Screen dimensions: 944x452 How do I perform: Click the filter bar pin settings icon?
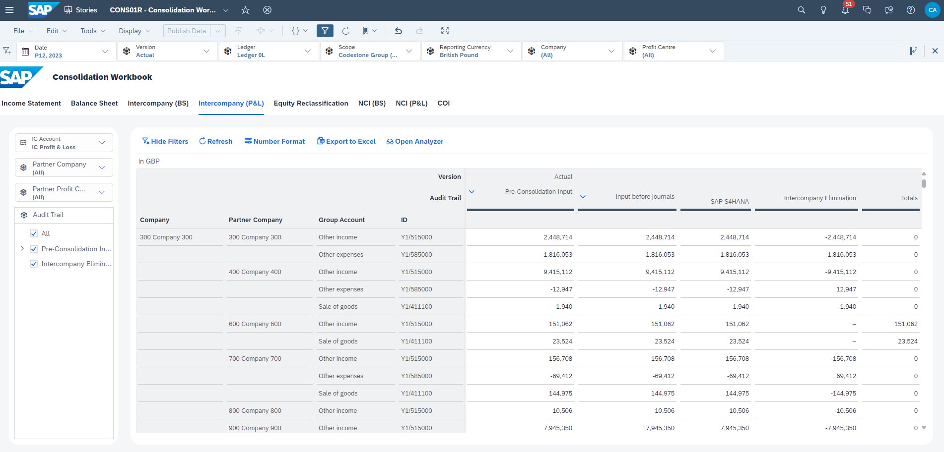tap(913, 51)
